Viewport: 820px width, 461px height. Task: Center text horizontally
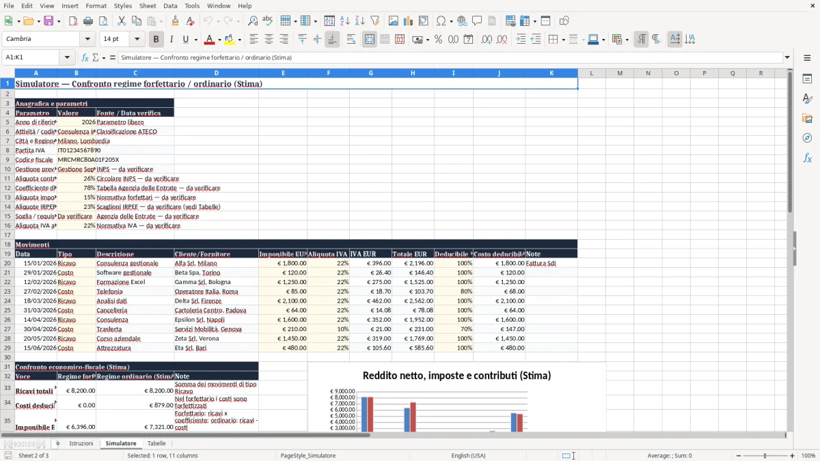coord(269,40)
